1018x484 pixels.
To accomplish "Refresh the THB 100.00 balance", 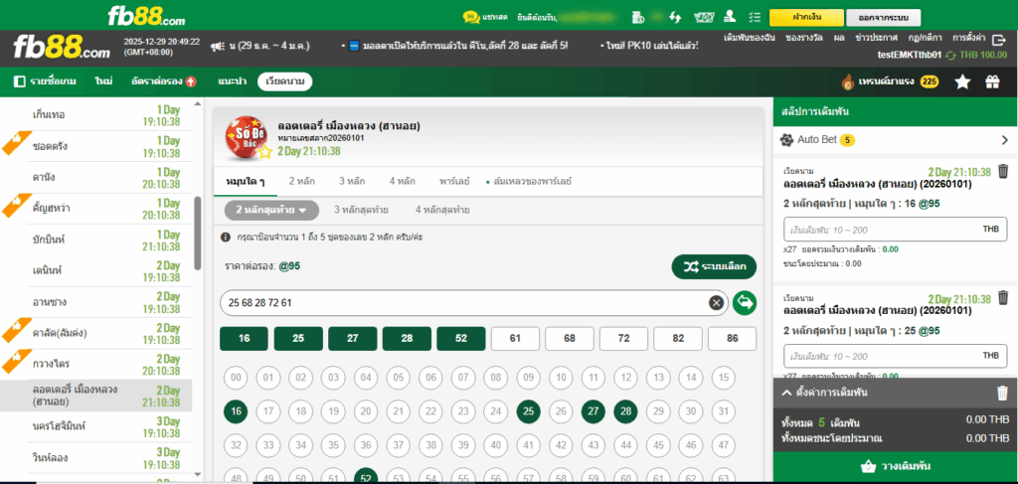I will click(x=951, y=55).
